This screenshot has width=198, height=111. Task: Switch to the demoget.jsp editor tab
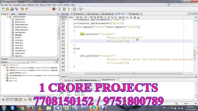point(109,14)
